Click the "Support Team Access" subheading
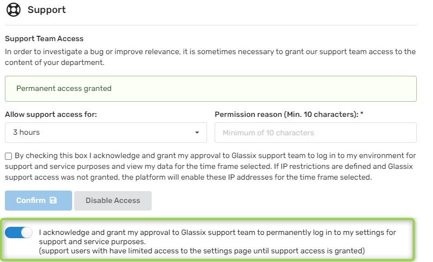The width and height of the screenshot is (433, 262). pos(44,39)
